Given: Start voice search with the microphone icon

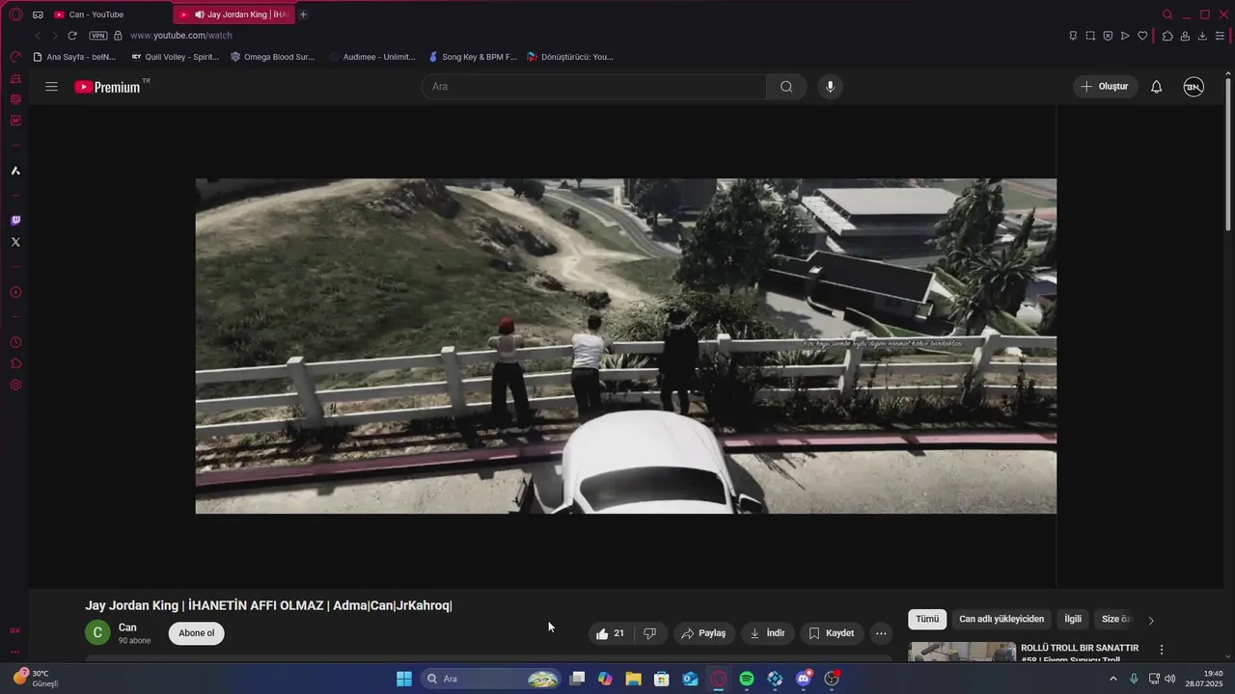Looking at the screenshot, I should (830, 87).
